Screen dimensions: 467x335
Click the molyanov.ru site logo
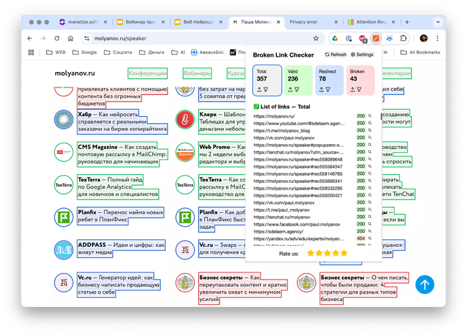(75, 73)
